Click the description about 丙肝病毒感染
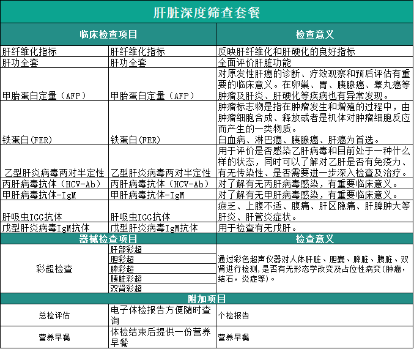Viewport: 414px width, 349px height. [x=314, y=184]
